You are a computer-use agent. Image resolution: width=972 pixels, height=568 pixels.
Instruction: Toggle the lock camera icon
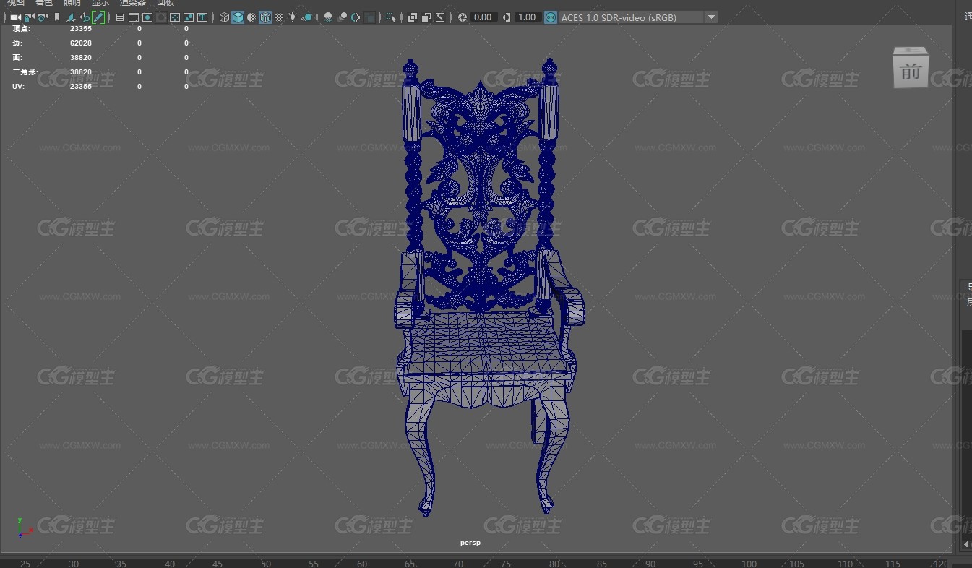point(29,17)
